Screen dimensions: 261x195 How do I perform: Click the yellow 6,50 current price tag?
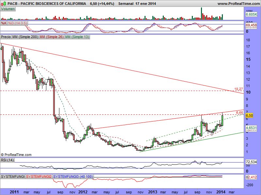pyautogui.click(x=249, y=115)
